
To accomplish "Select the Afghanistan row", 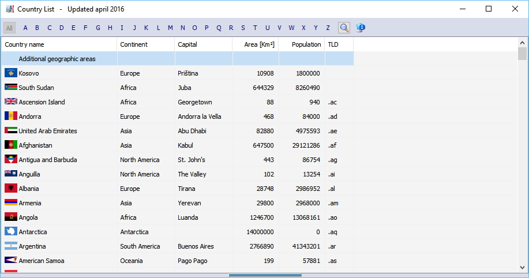I will point(36,145).
